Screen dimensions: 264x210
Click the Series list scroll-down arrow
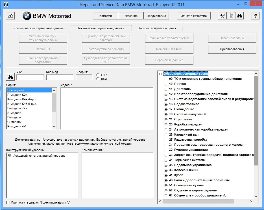[54, 127]
